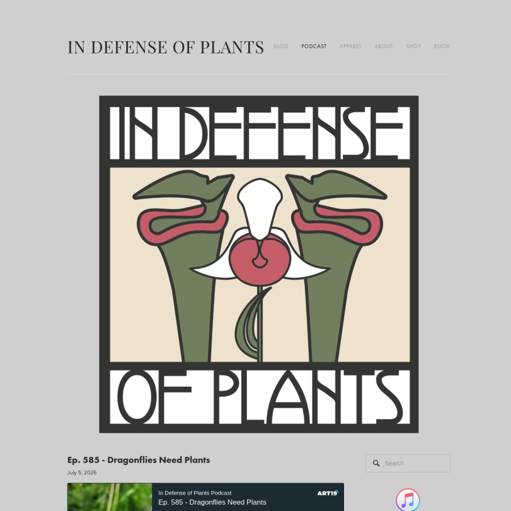Screen dimensions: 511x511
Task: Open the Apple Music iTunes icon
Action: pos(408,500)
